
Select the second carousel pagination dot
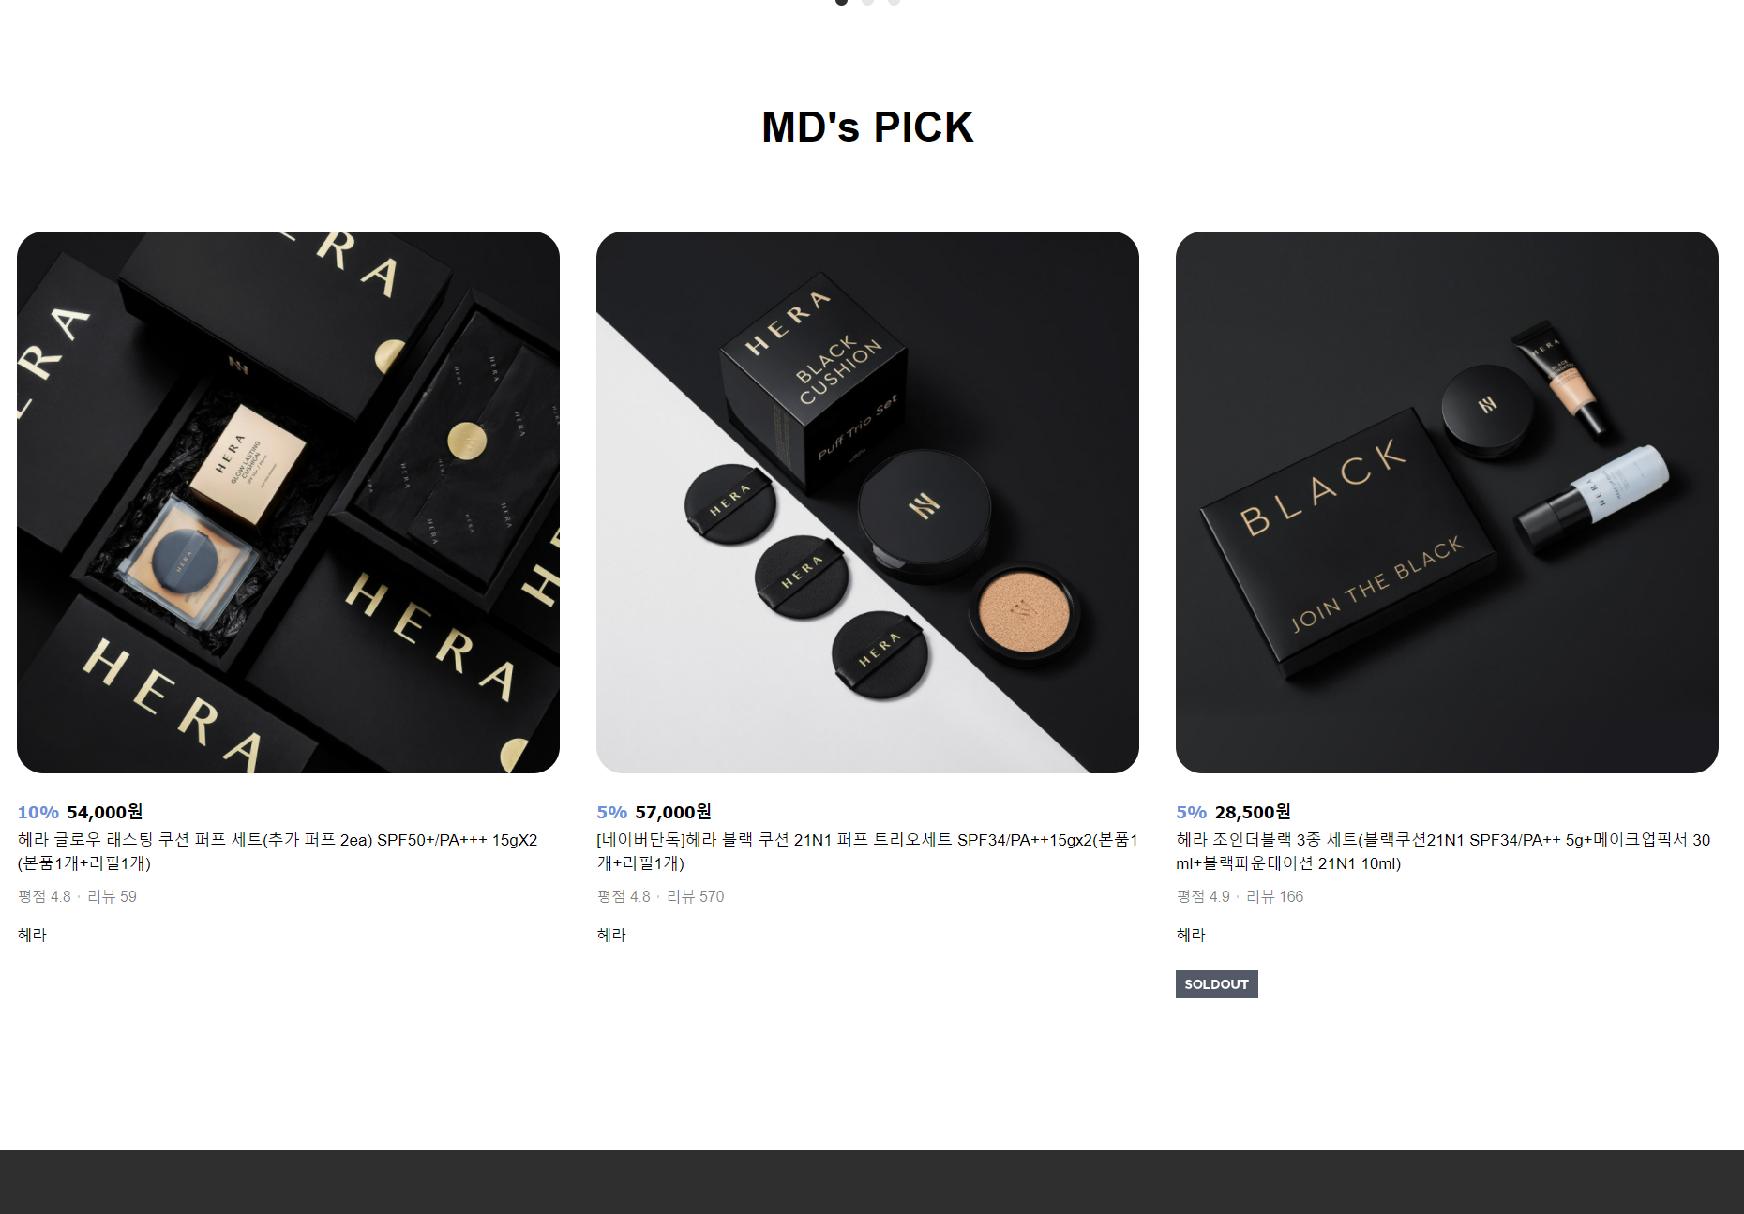coord(867,2)
